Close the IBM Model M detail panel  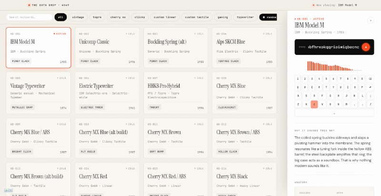(371, 21)
